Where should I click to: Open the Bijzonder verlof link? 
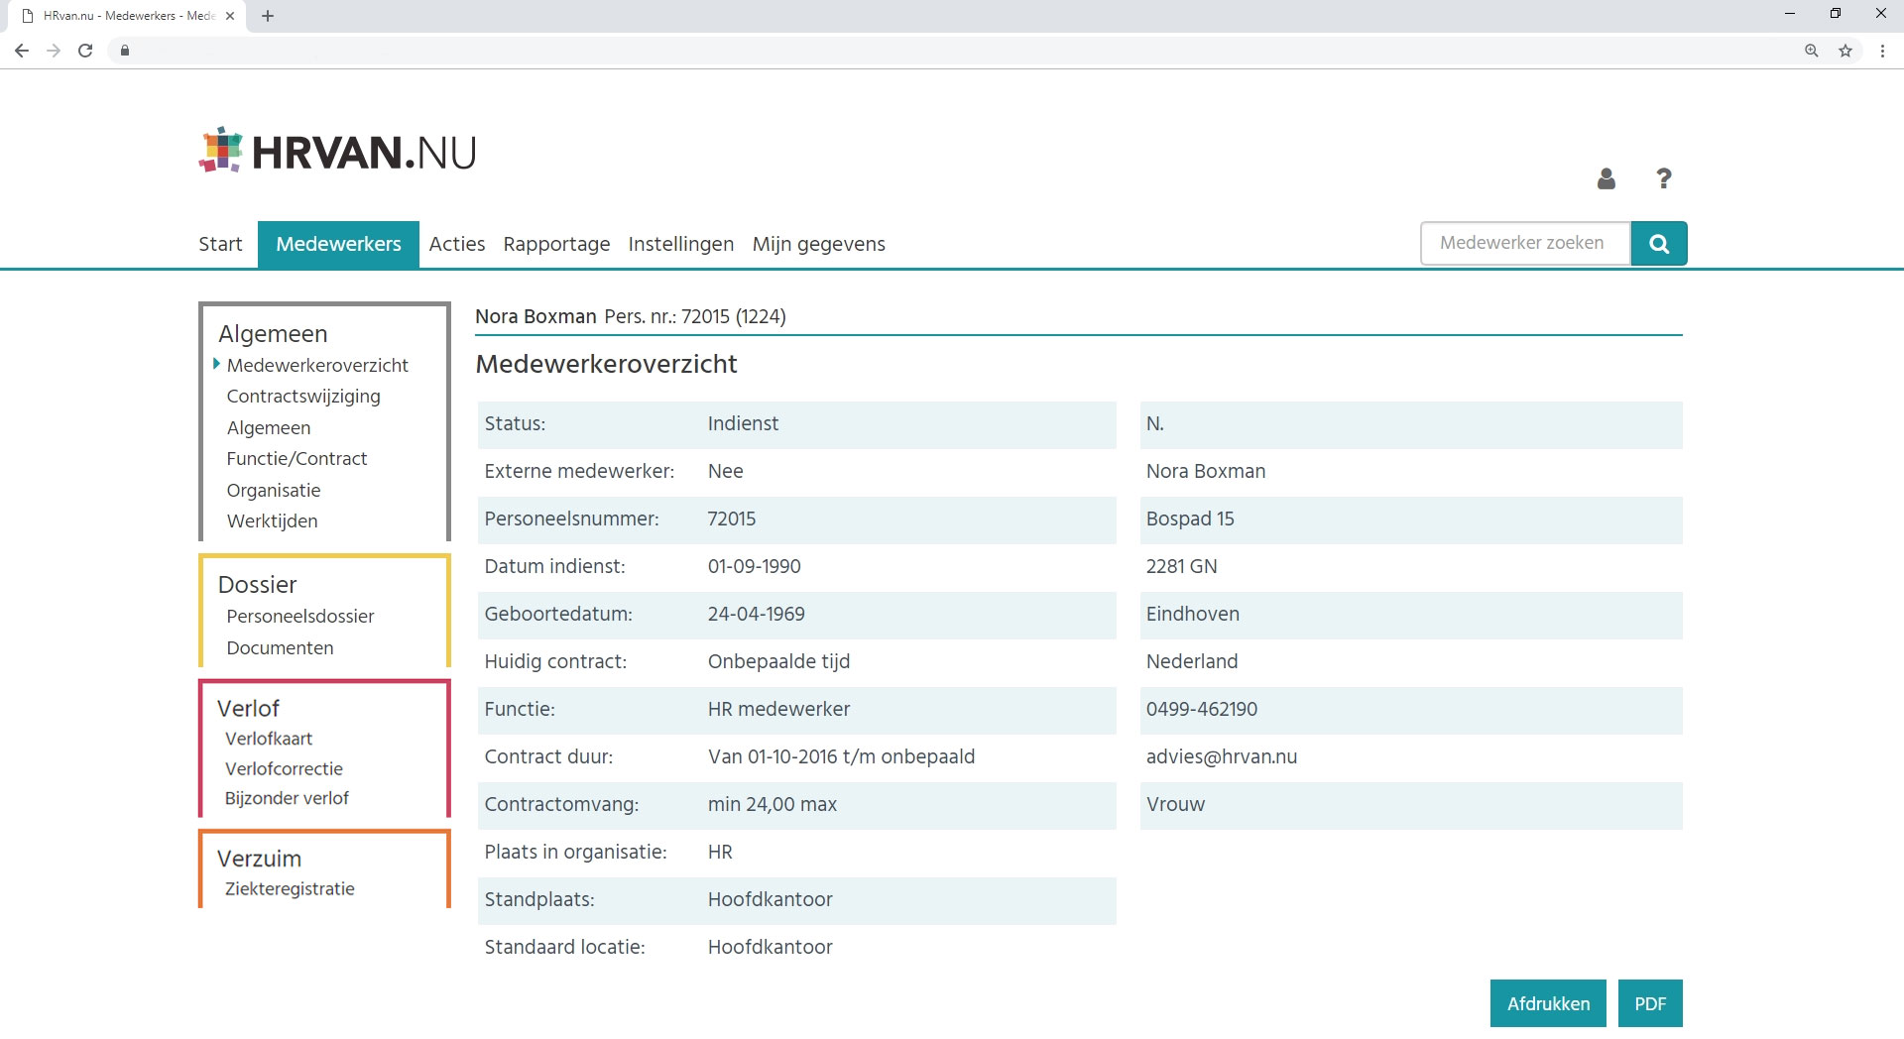(287, 799)
